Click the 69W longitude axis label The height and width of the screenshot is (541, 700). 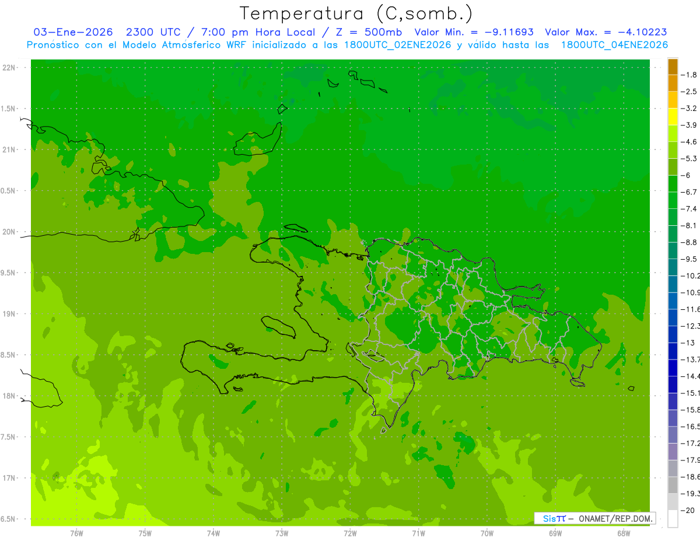(x=555, y=533)
